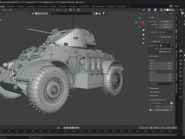Viewport: 185px width, 139px height.
Task: Click the georeferencing settings gear icon
Action: pos(172,103)
